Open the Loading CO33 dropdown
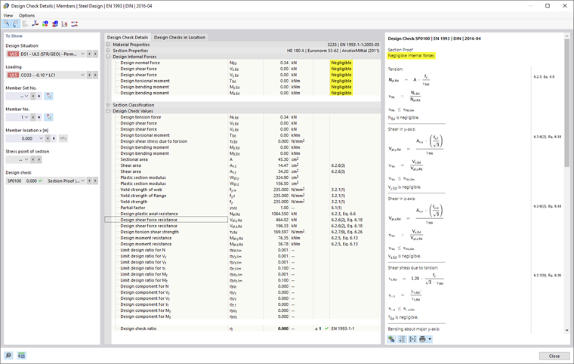574x364 pixels. [82, 75]
